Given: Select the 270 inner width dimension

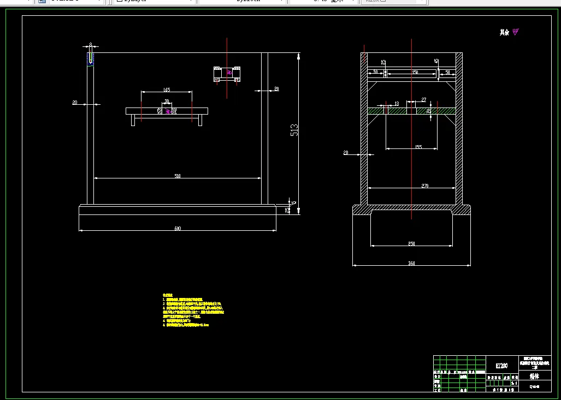Looking at the screenshot, I should [x=424, y=186].
